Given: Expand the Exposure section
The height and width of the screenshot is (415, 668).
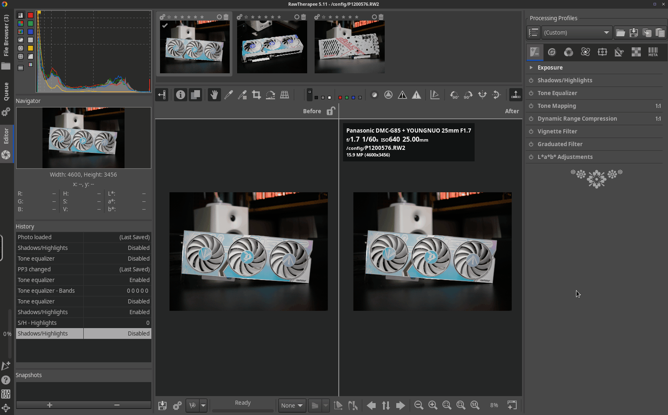Looking at the screenshot, I should tap(531, 68).
